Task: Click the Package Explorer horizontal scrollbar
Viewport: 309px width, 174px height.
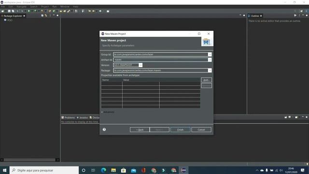Action: pos(29,160)
